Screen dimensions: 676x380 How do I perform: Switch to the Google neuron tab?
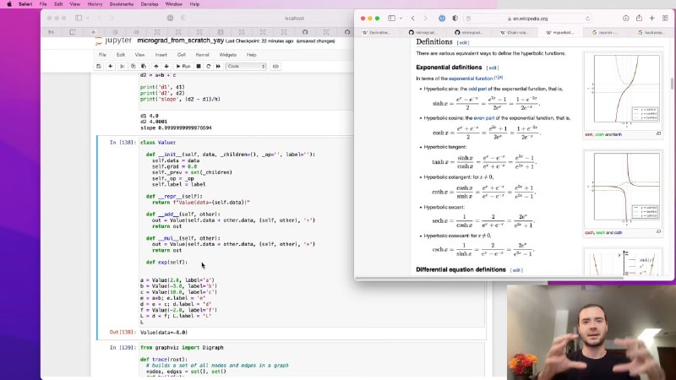pos(604,32)
